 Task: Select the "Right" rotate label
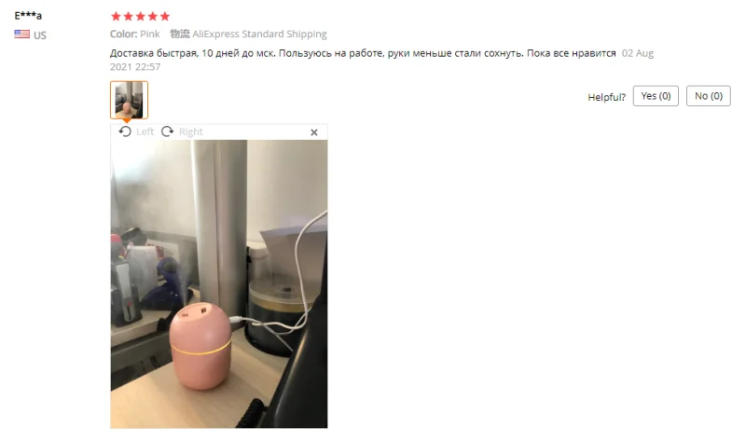coord(191,131)
